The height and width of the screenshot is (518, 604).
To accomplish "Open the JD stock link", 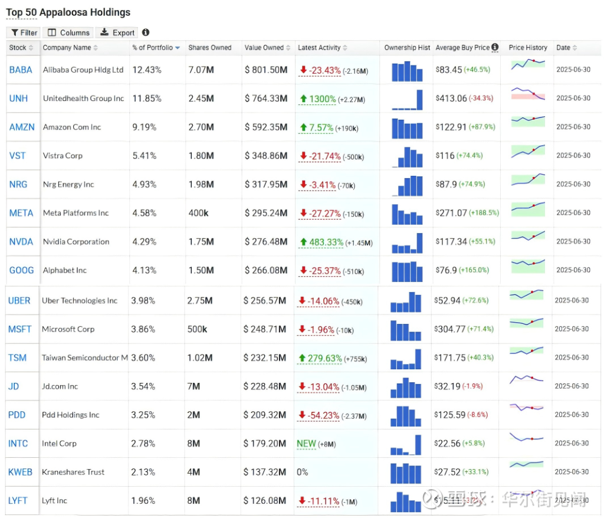I will tap(14, 386).
